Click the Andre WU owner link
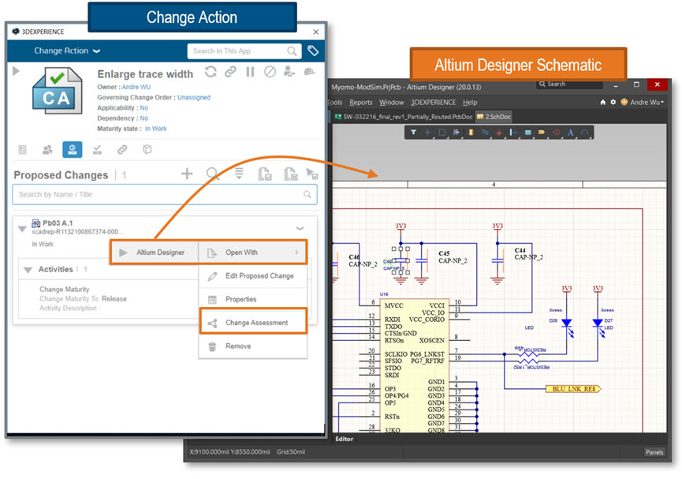The width and height of the screenshot is (682, 479). coord(136,87)
